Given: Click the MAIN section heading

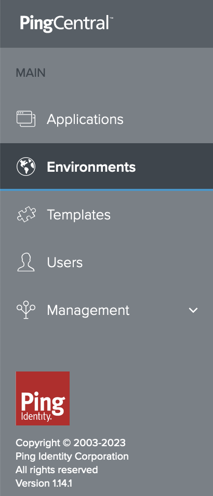Looking at the screenshot, I should click(x=31, y=73).
